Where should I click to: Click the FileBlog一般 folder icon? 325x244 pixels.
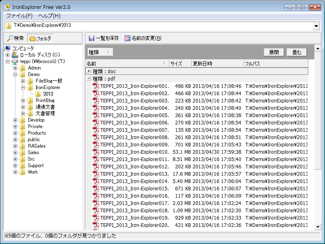(x=30, y=81)
